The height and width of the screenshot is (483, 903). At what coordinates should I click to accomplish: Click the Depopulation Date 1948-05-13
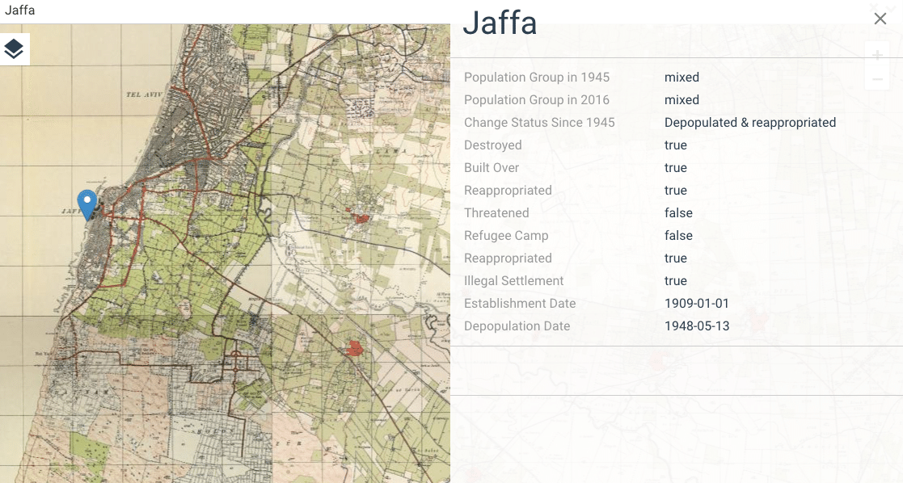696,325
